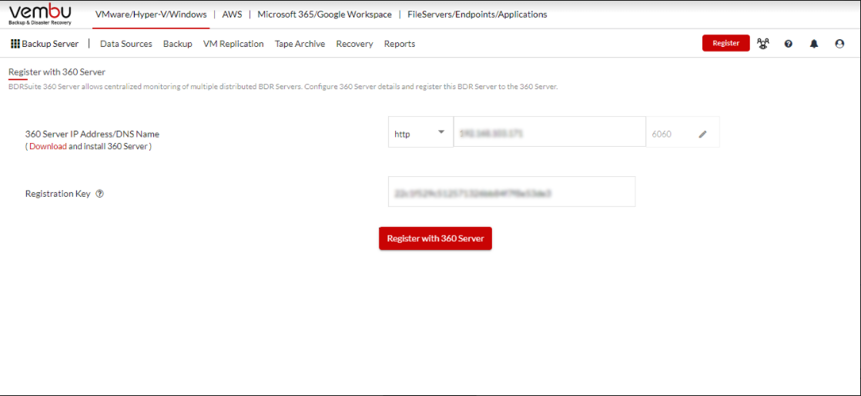Click the 'Register with 360 Server' heading
The width and height of the screenshot is (861, 396).
pos(56,72)
